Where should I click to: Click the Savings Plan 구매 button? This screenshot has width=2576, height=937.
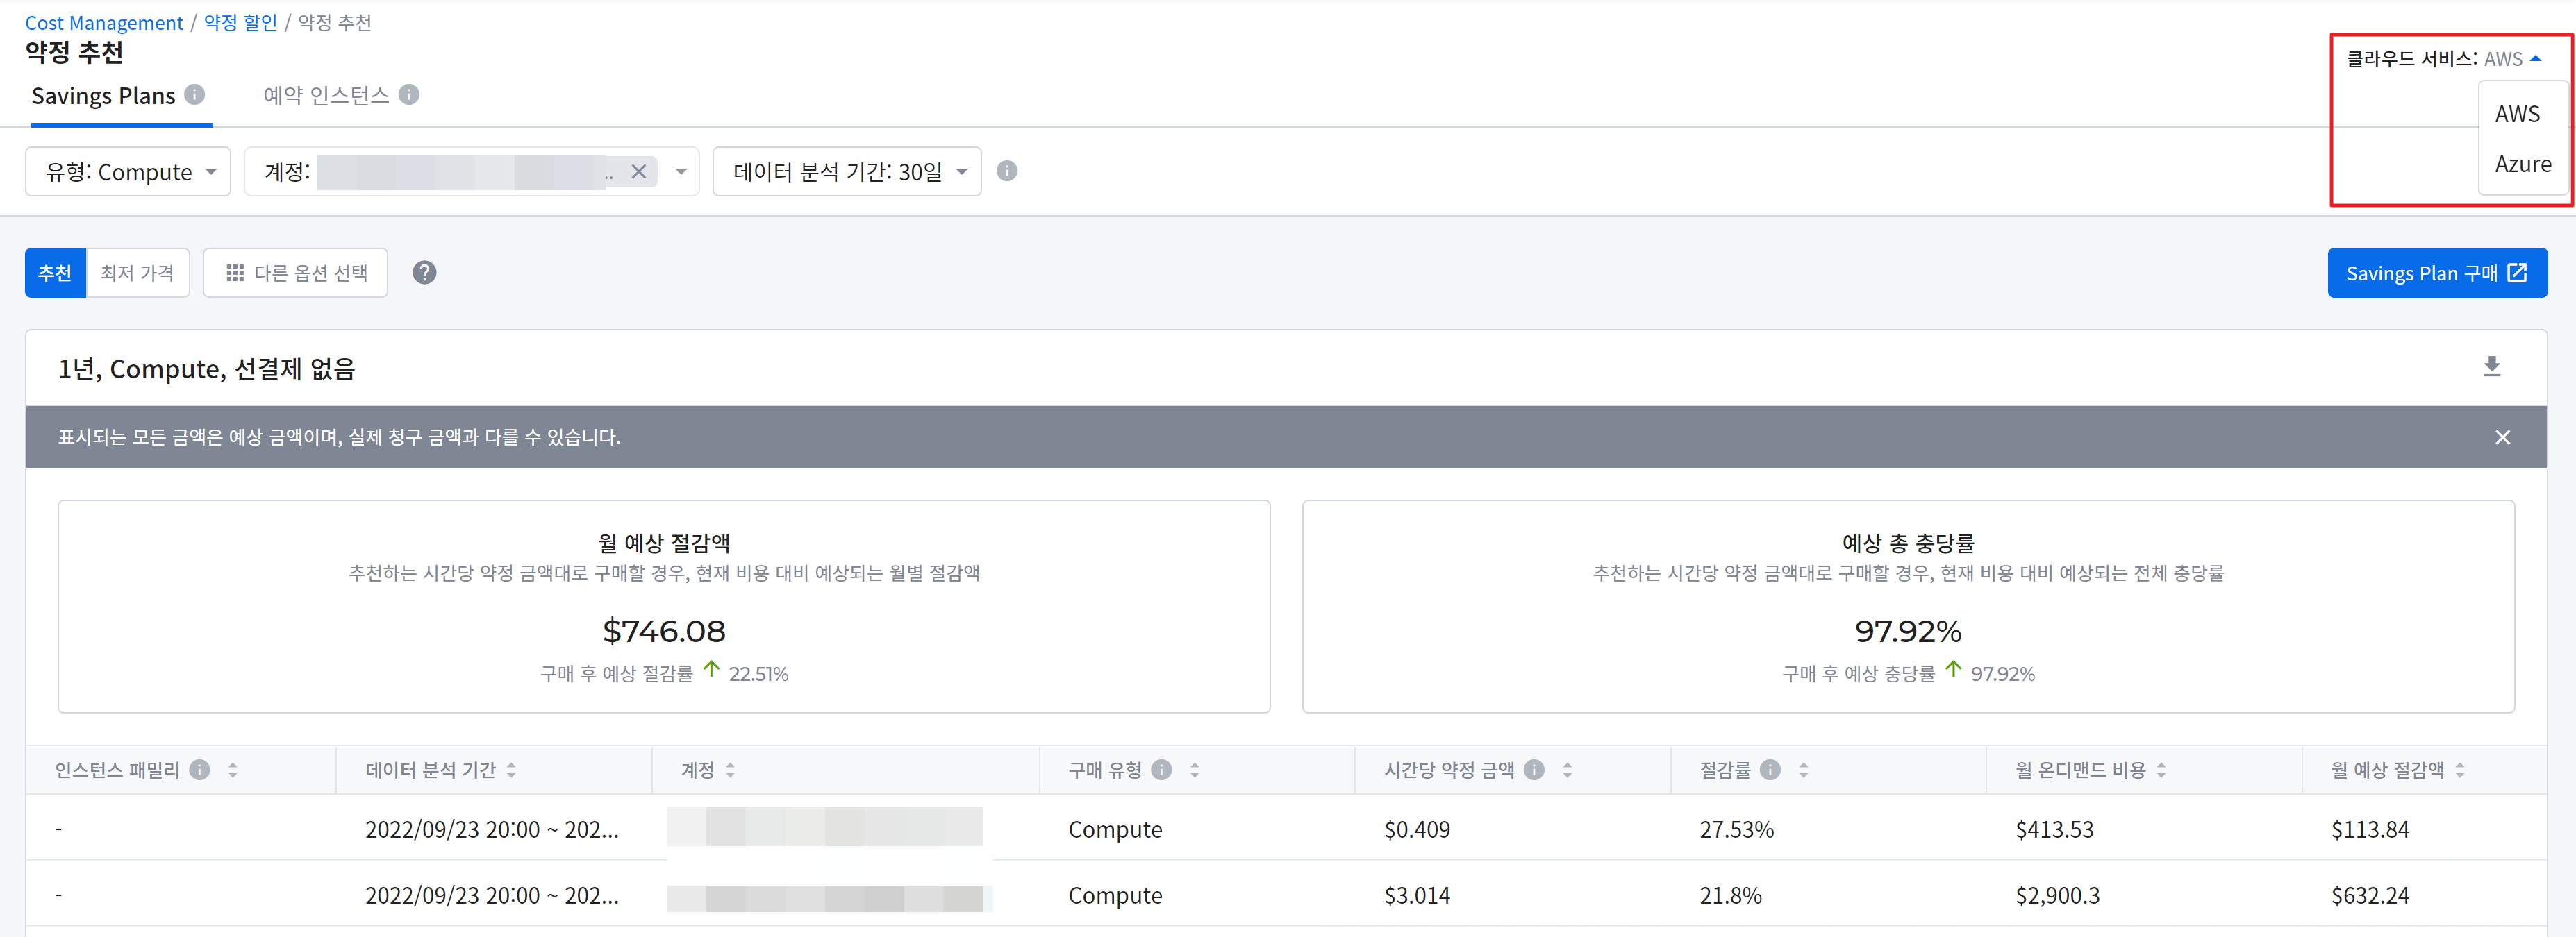point(2436,273)
